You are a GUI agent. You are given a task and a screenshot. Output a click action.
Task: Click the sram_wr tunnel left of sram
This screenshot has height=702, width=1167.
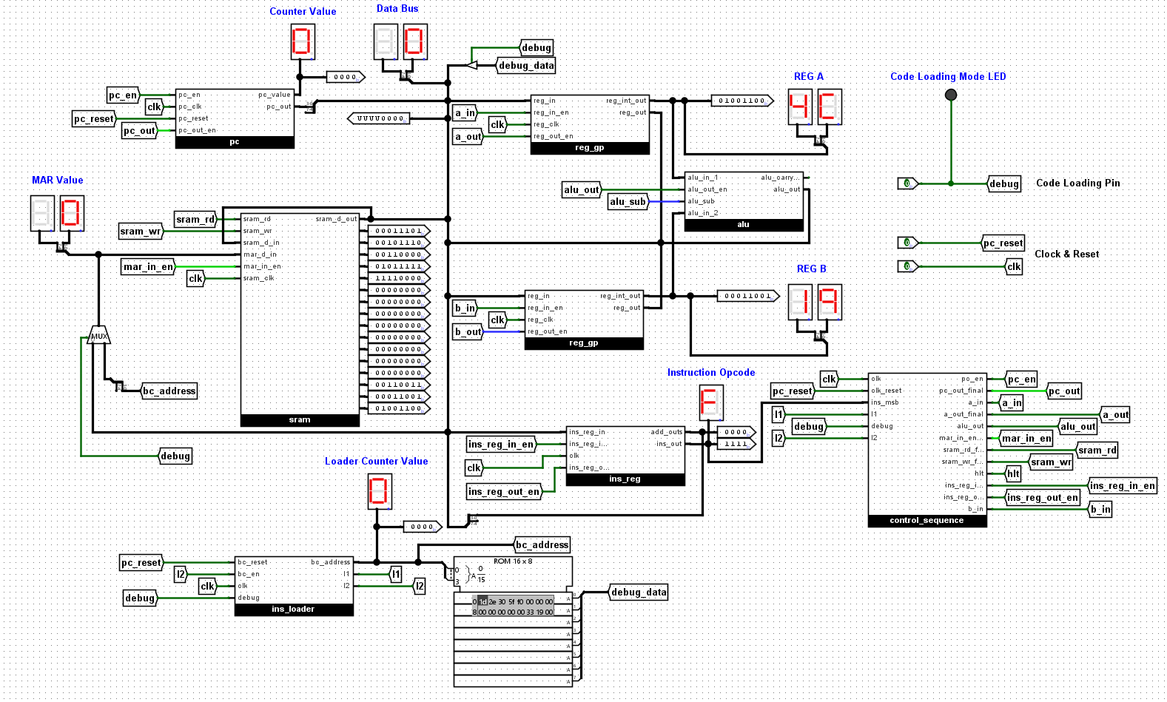[x=141, y=231]
